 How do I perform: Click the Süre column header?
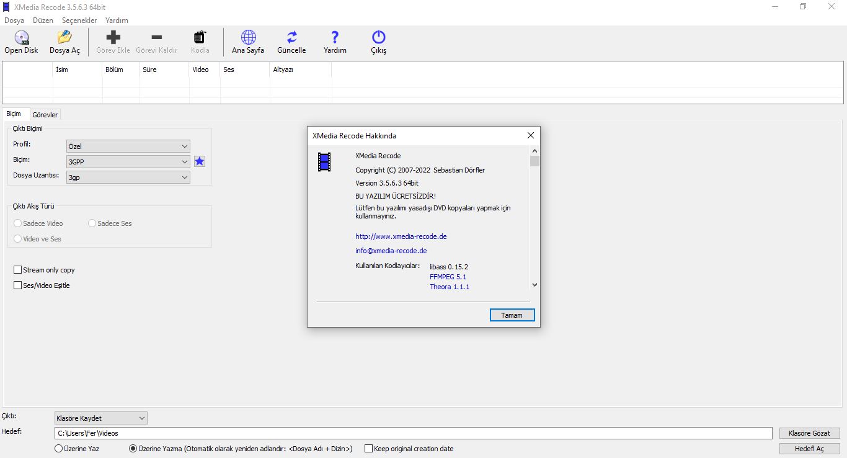tap(164, 70)
